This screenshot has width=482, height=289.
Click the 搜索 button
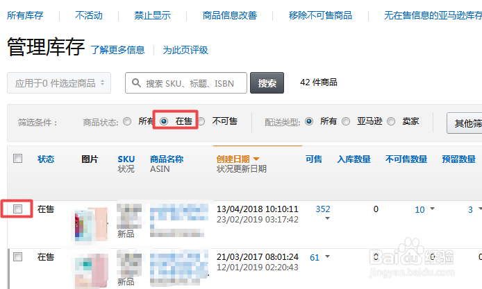(267, 83)
